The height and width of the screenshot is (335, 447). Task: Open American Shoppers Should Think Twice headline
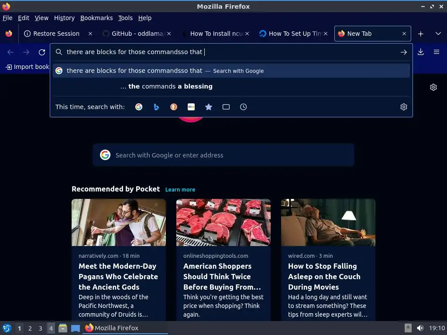point(222,277)
